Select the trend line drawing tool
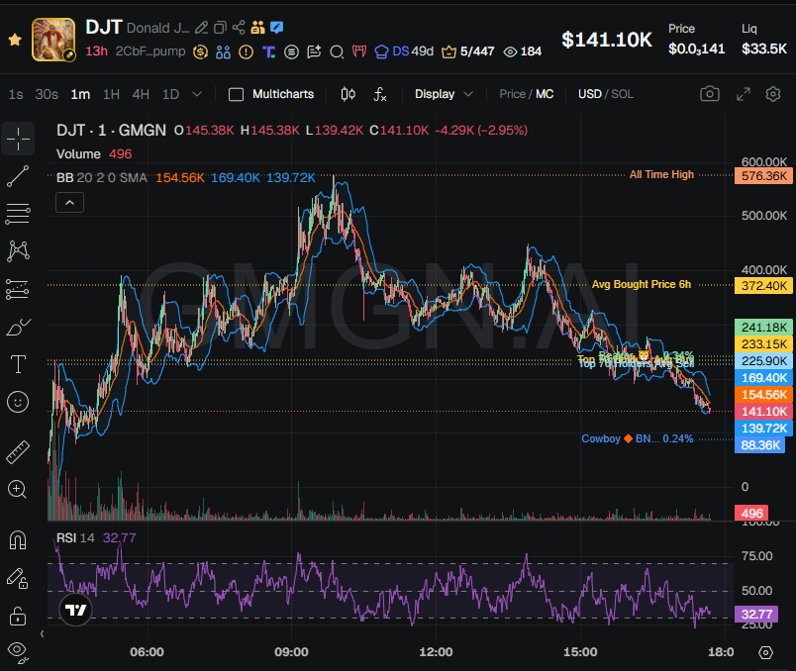 (x=18, y=176)
